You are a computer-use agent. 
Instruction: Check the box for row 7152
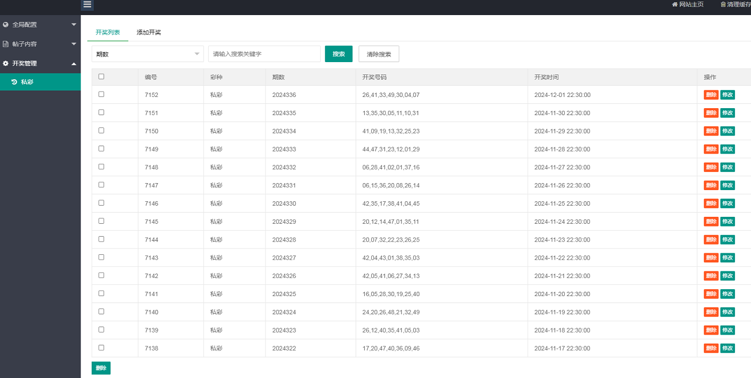coord(101,94)
